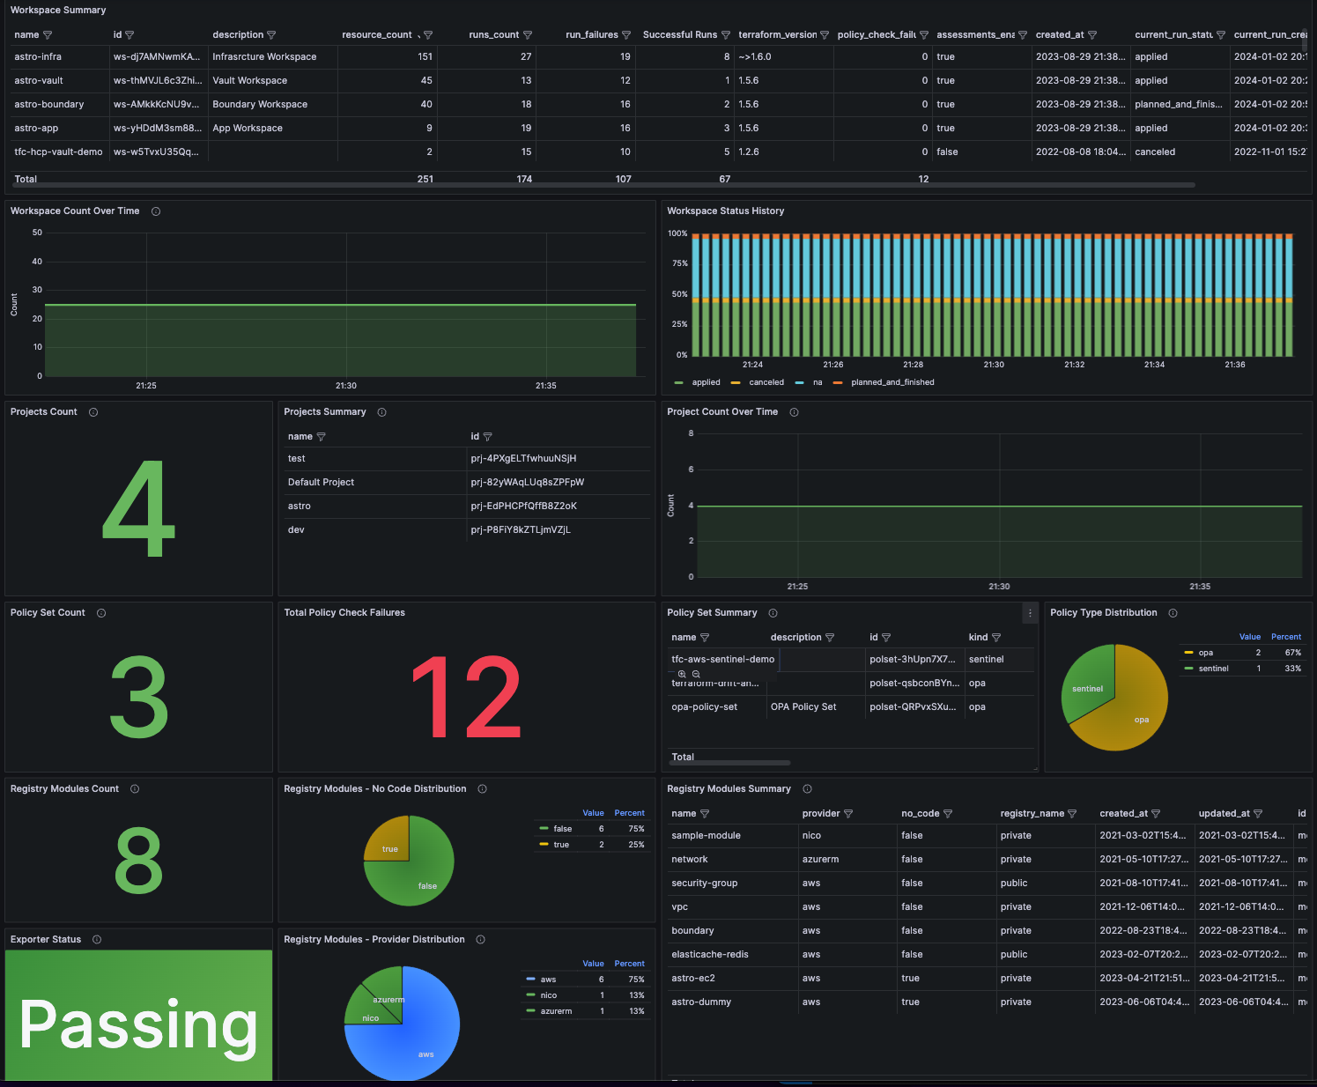Filter Registry Modules Summary provider column

click(848, 814)
